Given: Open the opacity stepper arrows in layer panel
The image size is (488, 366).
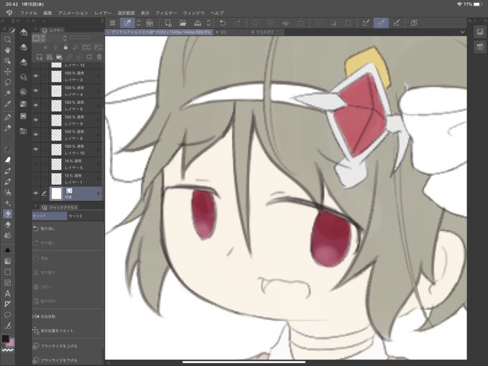Looking at the screenshot, I should point(65,38).
